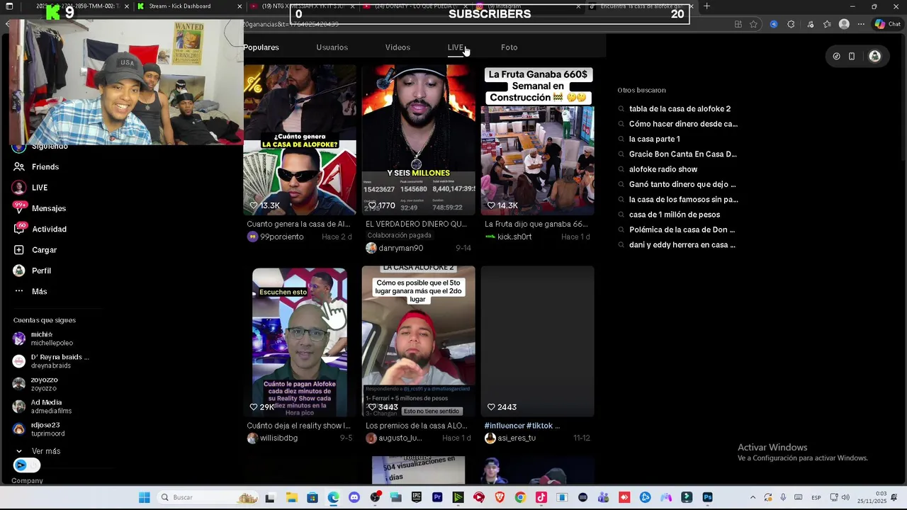Image resolution: width=907 pixels, height=510 pixels.
Task: Open the asi_eres_tu user profile
Action: tap(510, 438)
